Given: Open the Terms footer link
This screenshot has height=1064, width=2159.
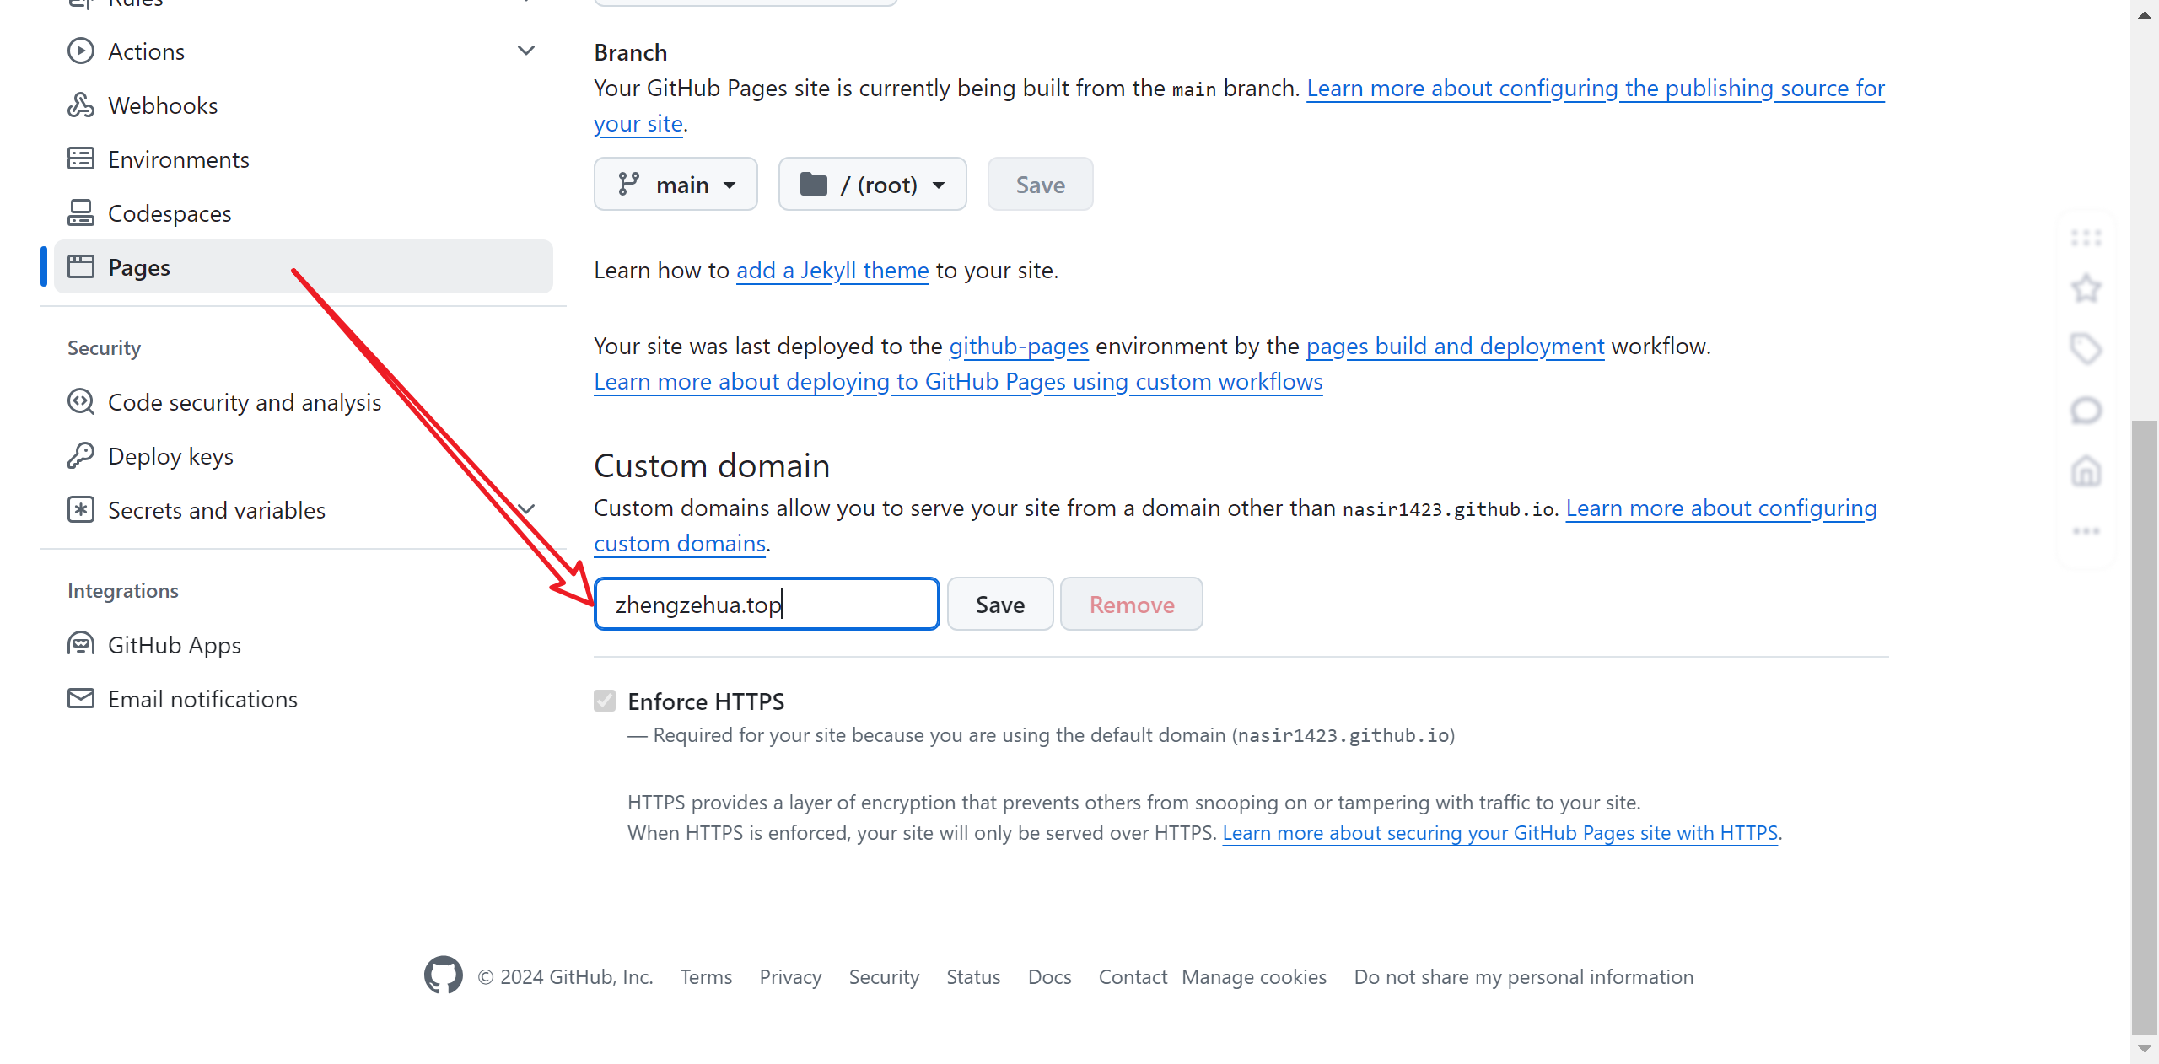Looking at the screenshot, I should 706,977.
